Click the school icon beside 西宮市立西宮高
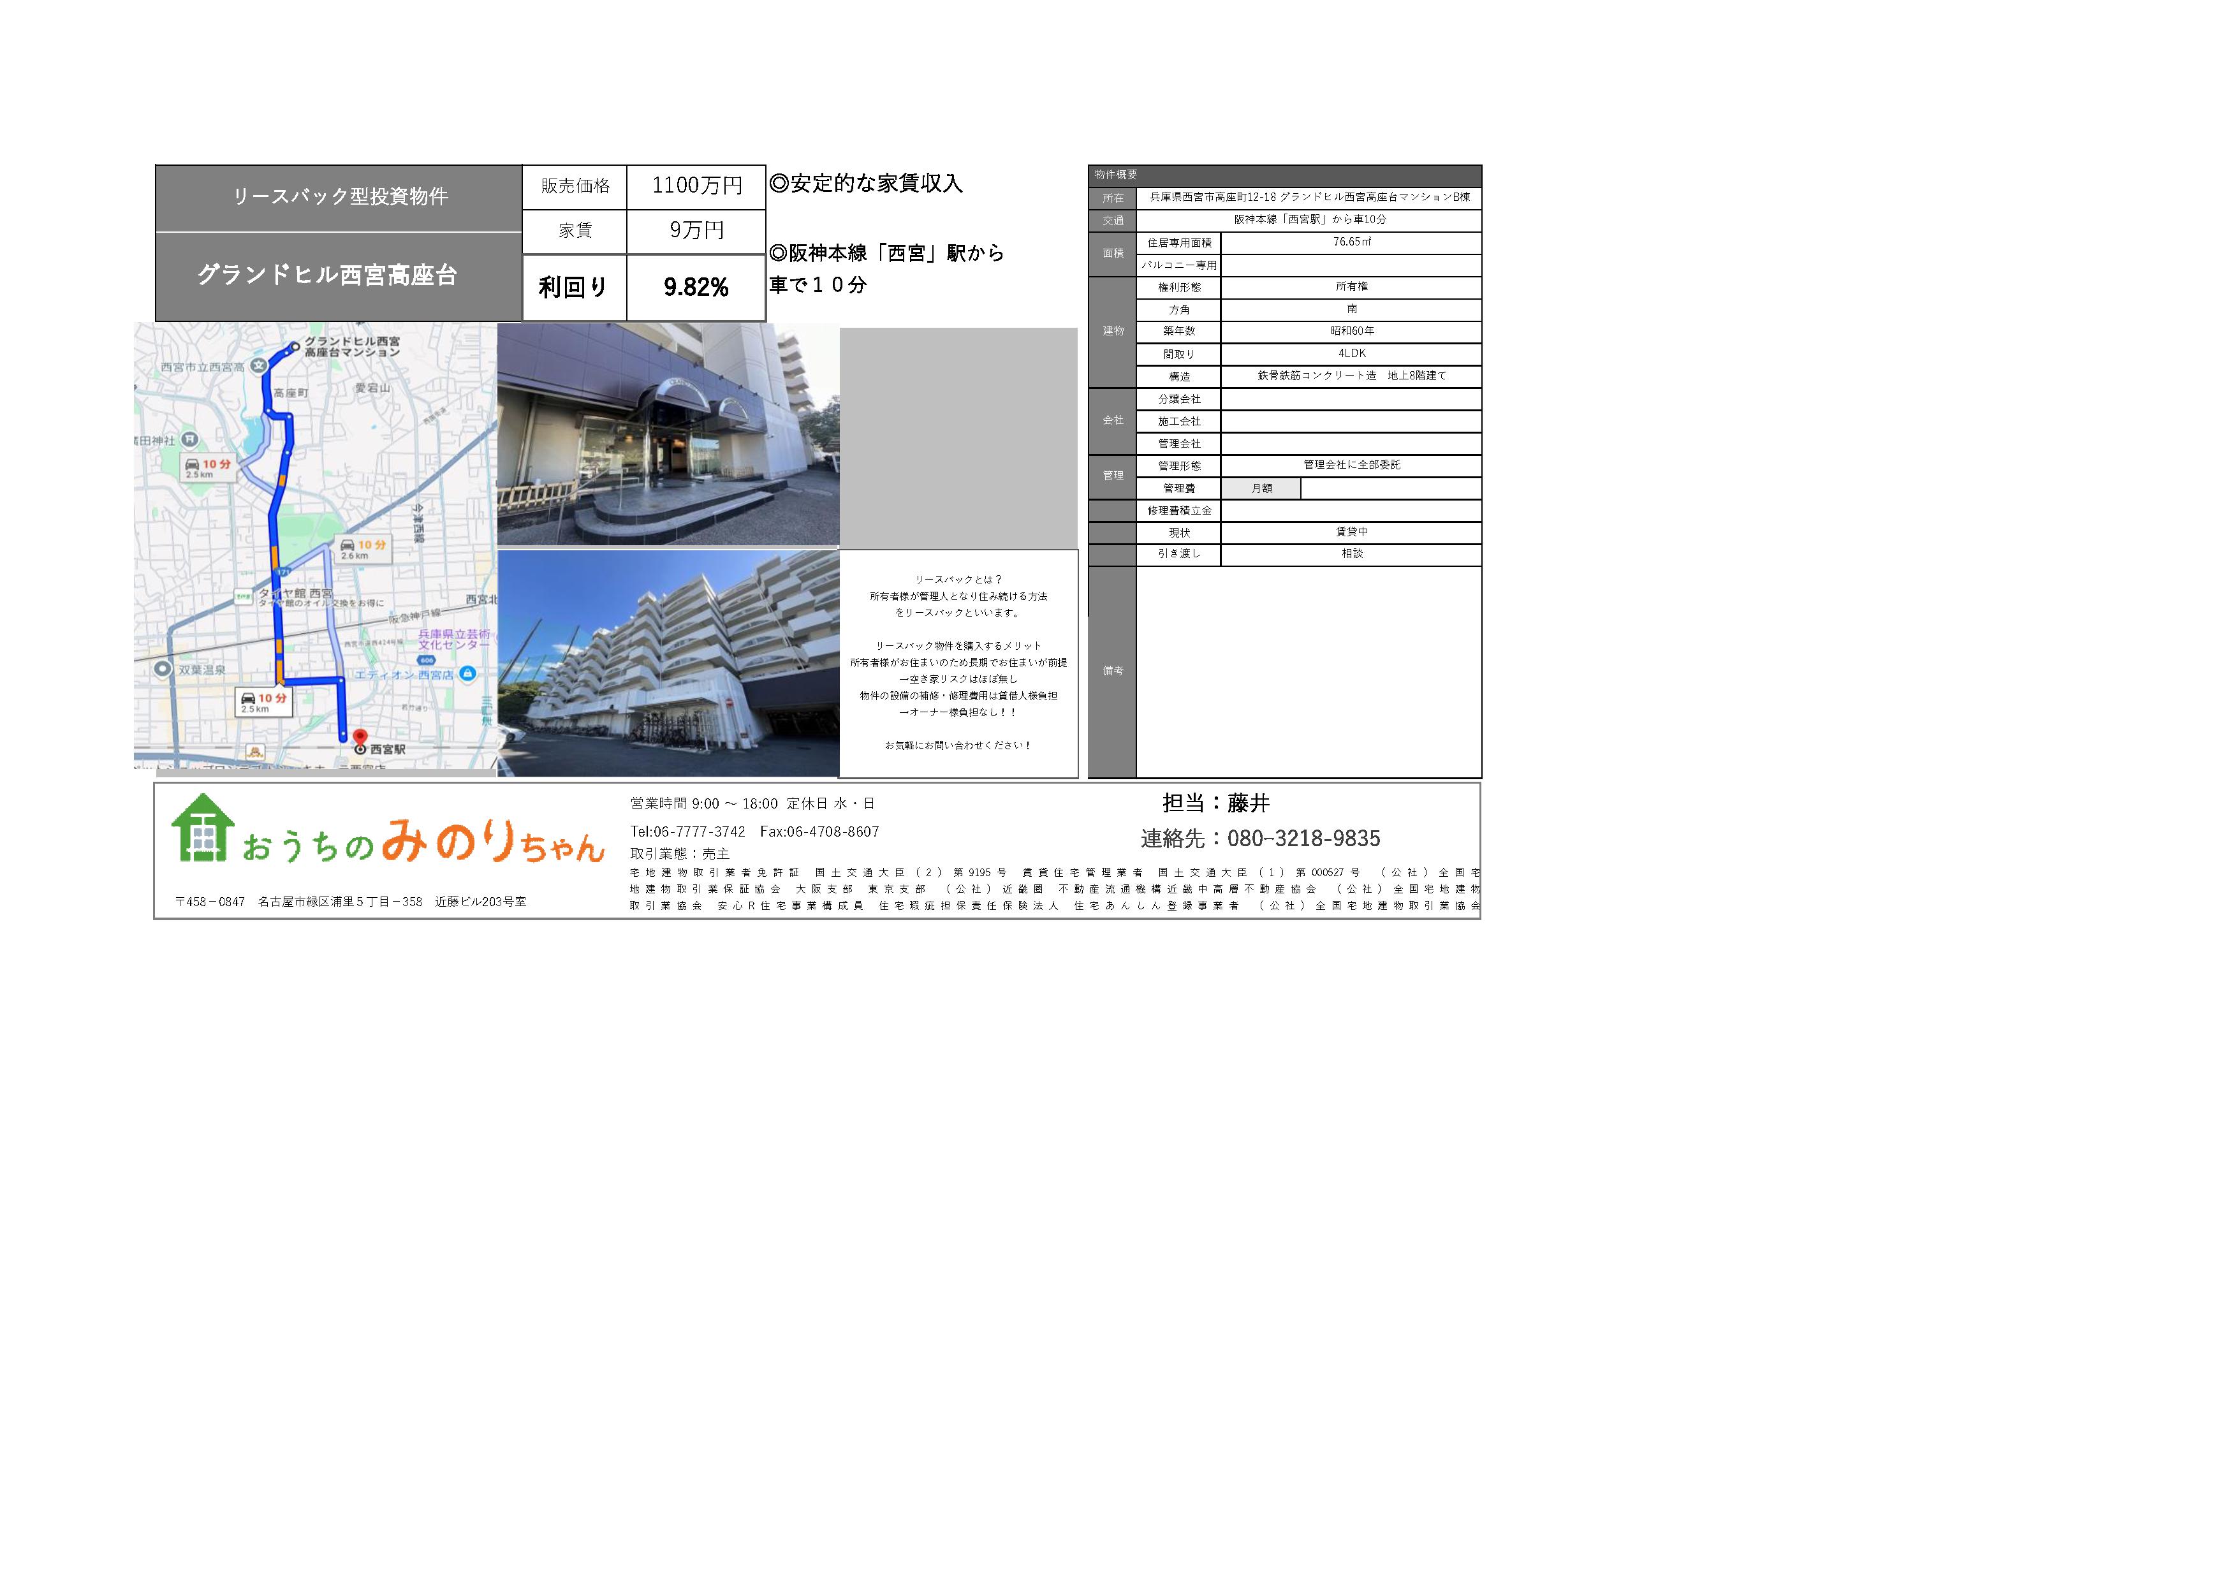2237x1582 pixels. click(258, 365)
